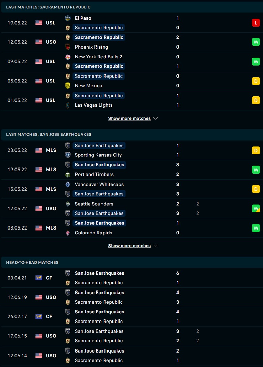The width and height of the screenshot is (263, 367).
Task: Expand Show more matches under San Jose Earthquakes
Action: 129,246
